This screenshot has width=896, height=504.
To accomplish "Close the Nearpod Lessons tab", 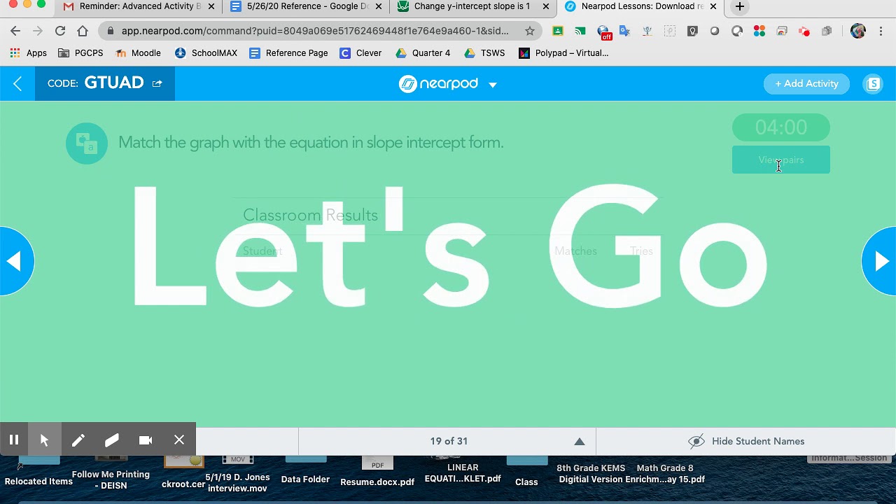I will (714, 7).
